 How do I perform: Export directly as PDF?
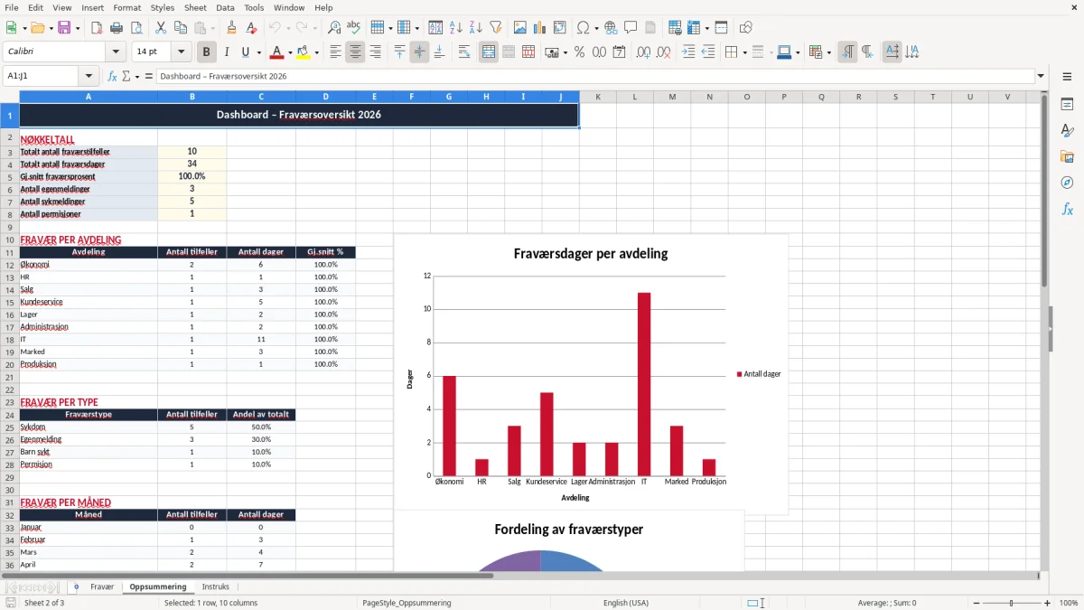pos(97,28)
